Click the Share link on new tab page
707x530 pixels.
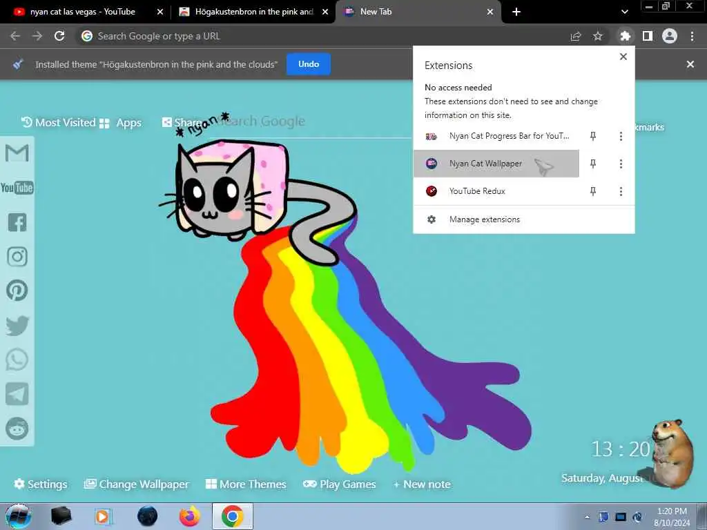(182, 122)
